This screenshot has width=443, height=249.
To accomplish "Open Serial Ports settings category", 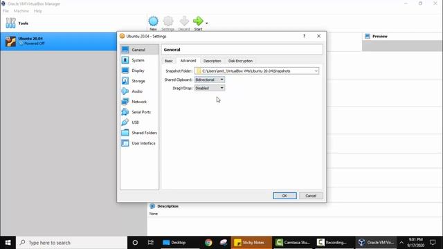I will [x=139, y=112].
